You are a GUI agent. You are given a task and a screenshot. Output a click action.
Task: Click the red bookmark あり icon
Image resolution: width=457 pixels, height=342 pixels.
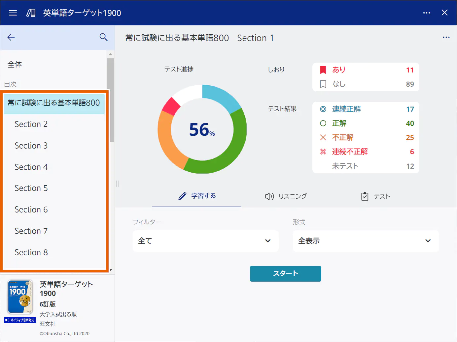pos(323,70)
